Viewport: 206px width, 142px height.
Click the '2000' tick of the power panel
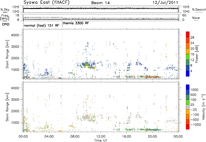tap(15, 58)
